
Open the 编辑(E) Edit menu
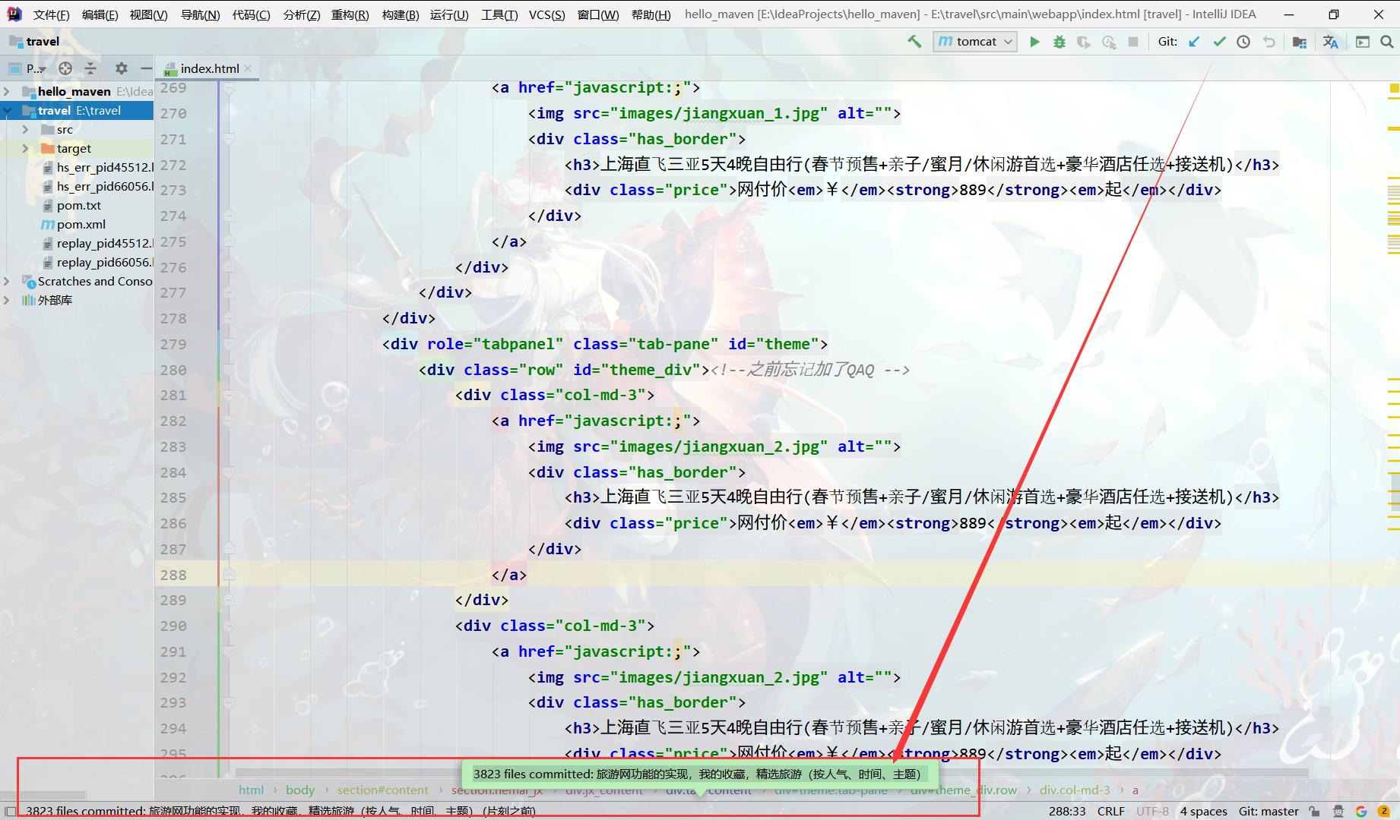click(x=100, y=14)
